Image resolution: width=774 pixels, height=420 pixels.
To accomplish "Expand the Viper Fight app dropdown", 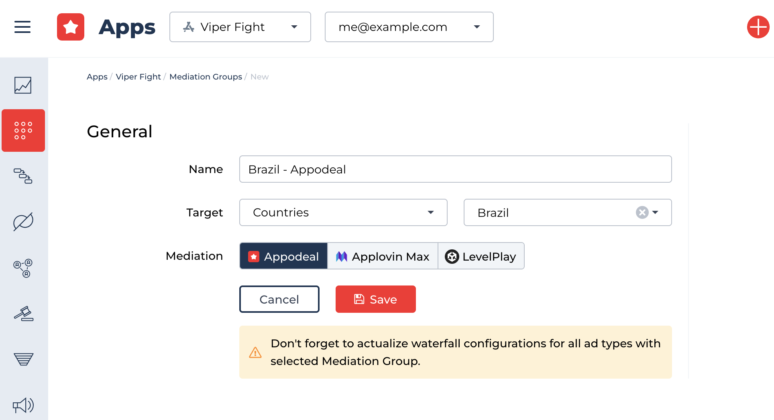I will (x=240, y=27).
